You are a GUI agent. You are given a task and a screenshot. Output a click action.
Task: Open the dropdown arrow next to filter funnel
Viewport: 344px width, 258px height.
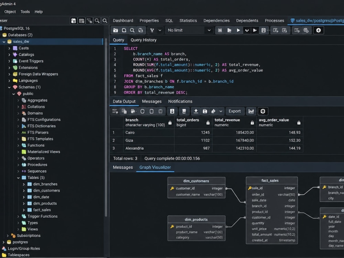click(x=160, y=30)
